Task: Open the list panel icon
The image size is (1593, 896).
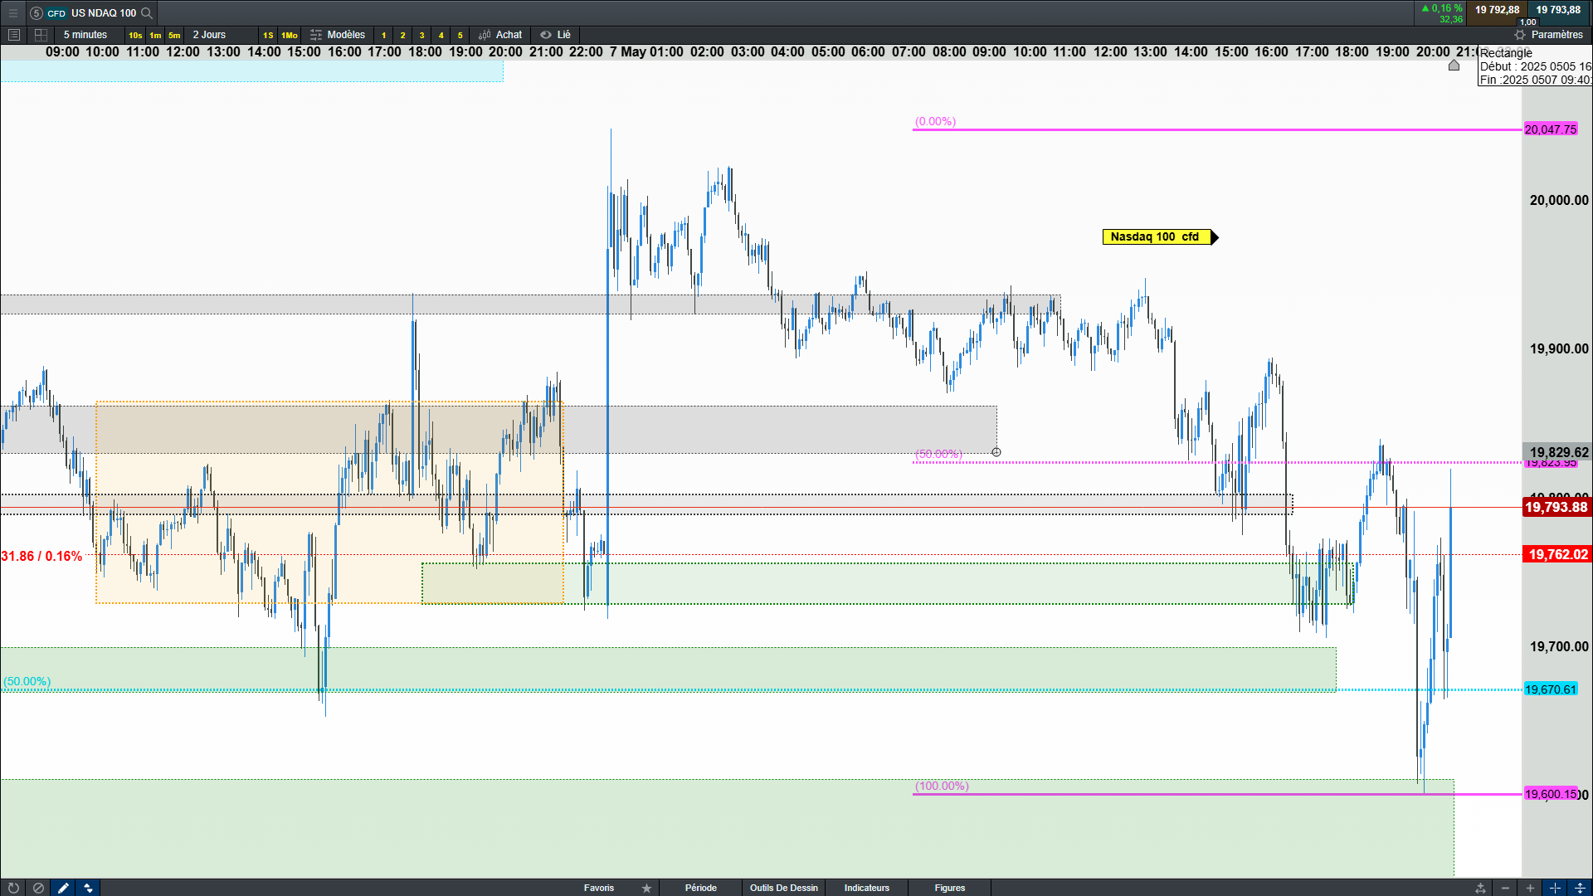Action: (x=13, y=35)
